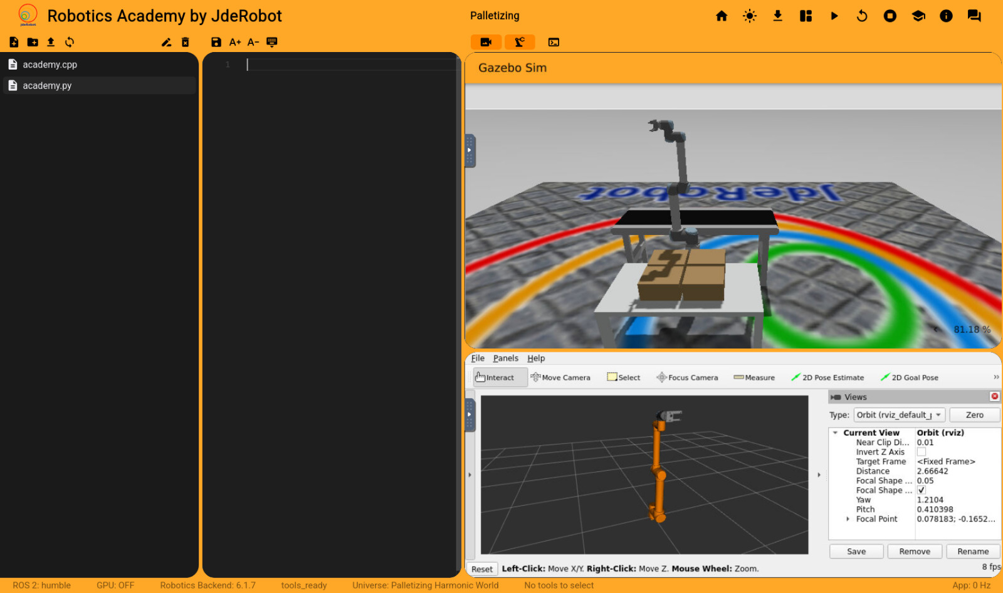
Task: Save the current file with floppy icon
Action: pyautogui.click(x=216, y=42)
